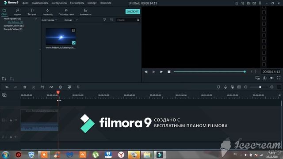Open the File menu

25,3
